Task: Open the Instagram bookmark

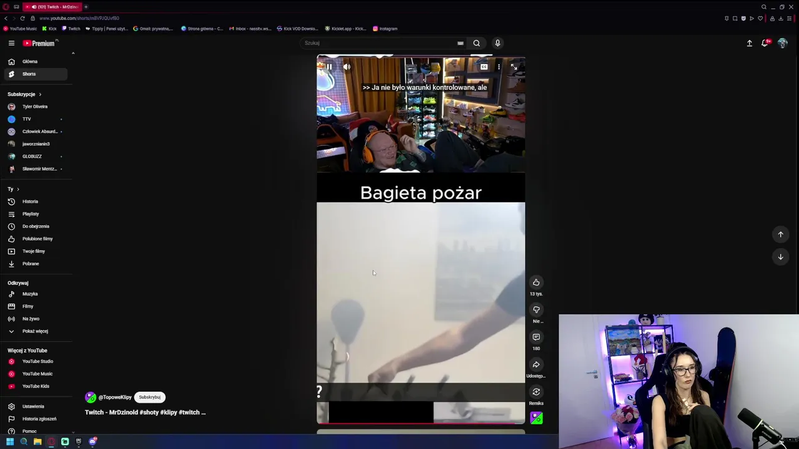Action: tap(385, 29)
